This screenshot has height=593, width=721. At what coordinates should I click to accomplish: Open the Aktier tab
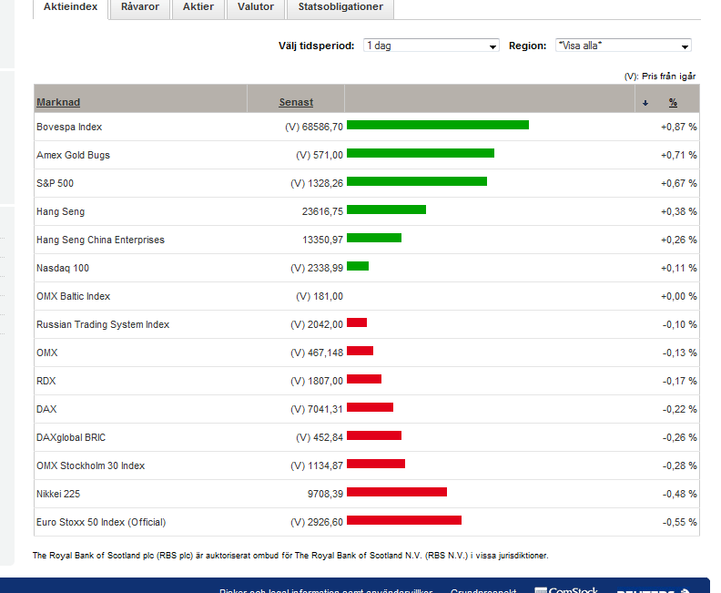pyautogui.click(x=198, y=8)
